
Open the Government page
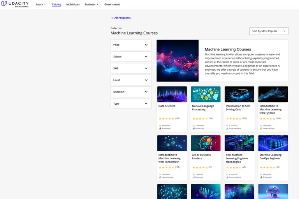pos(112,4)
